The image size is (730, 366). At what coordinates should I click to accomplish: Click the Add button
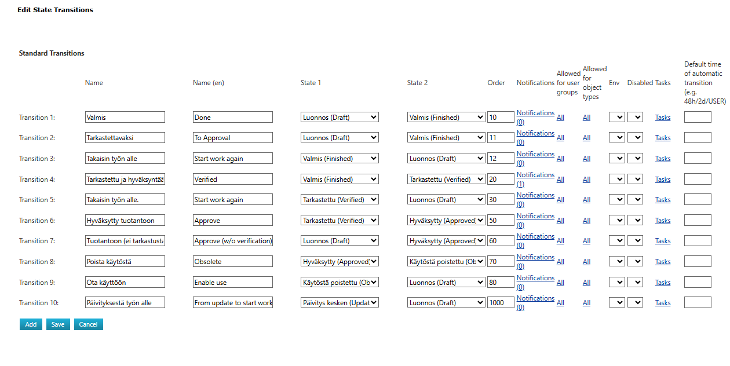pos(31,324)
